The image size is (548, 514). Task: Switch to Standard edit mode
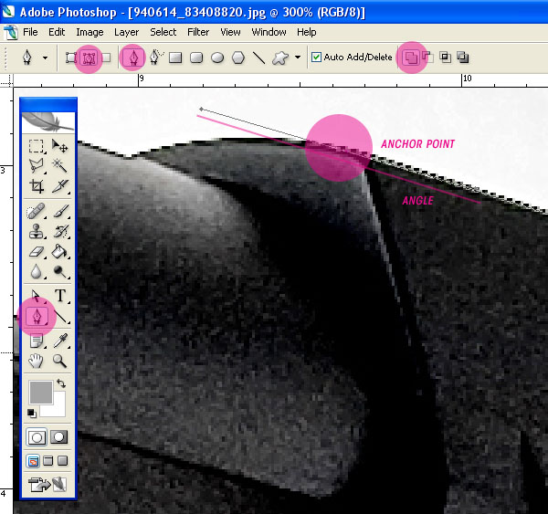(37, 437)
